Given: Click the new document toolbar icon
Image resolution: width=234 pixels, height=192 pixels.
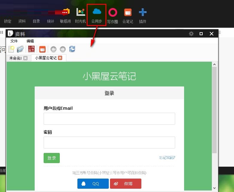Looking at the screenshot, I should [11, 49].
